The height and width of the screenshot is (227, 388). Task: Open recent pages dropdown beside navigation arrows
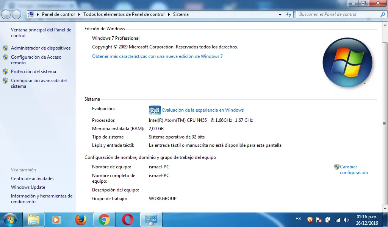click(24, 15)
